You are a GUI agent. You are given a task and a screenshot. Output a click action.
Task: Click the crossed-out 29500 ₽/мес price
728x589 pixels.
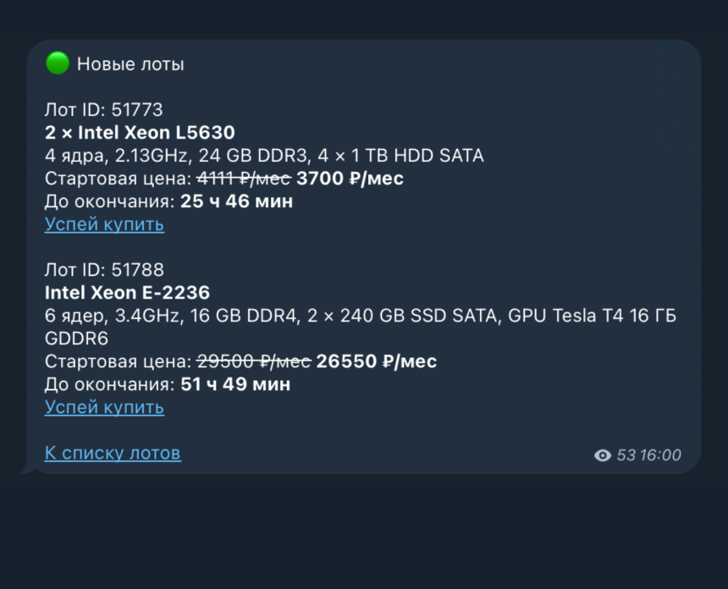coord(254,361)
